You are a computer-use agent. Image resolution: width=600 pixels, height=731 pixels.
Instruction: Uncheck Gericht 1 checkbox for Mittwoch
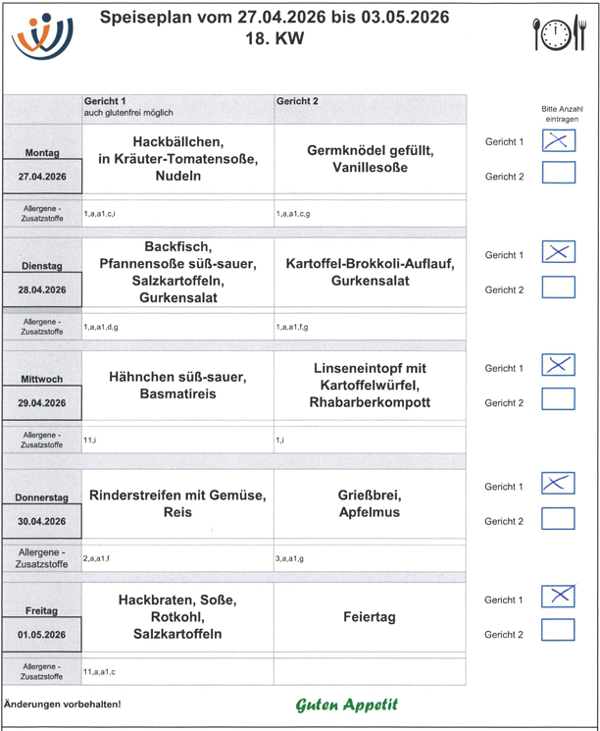pyautogui.click(x=558, y=366)
